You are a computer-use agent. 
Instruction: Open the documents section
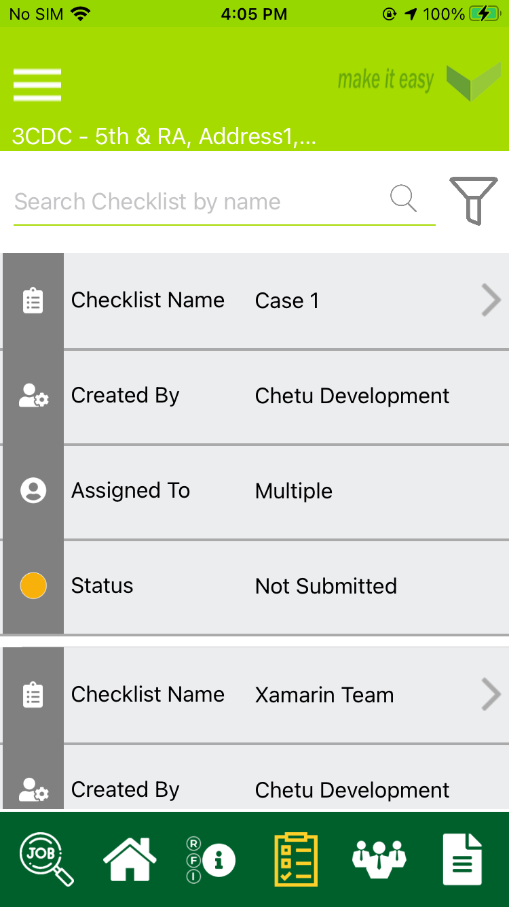click(463, 859)
